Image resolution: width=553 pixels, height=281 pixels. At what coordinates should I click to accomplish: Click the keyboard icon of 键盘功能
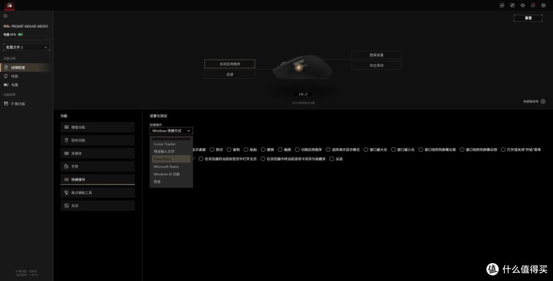pos(66,127)
